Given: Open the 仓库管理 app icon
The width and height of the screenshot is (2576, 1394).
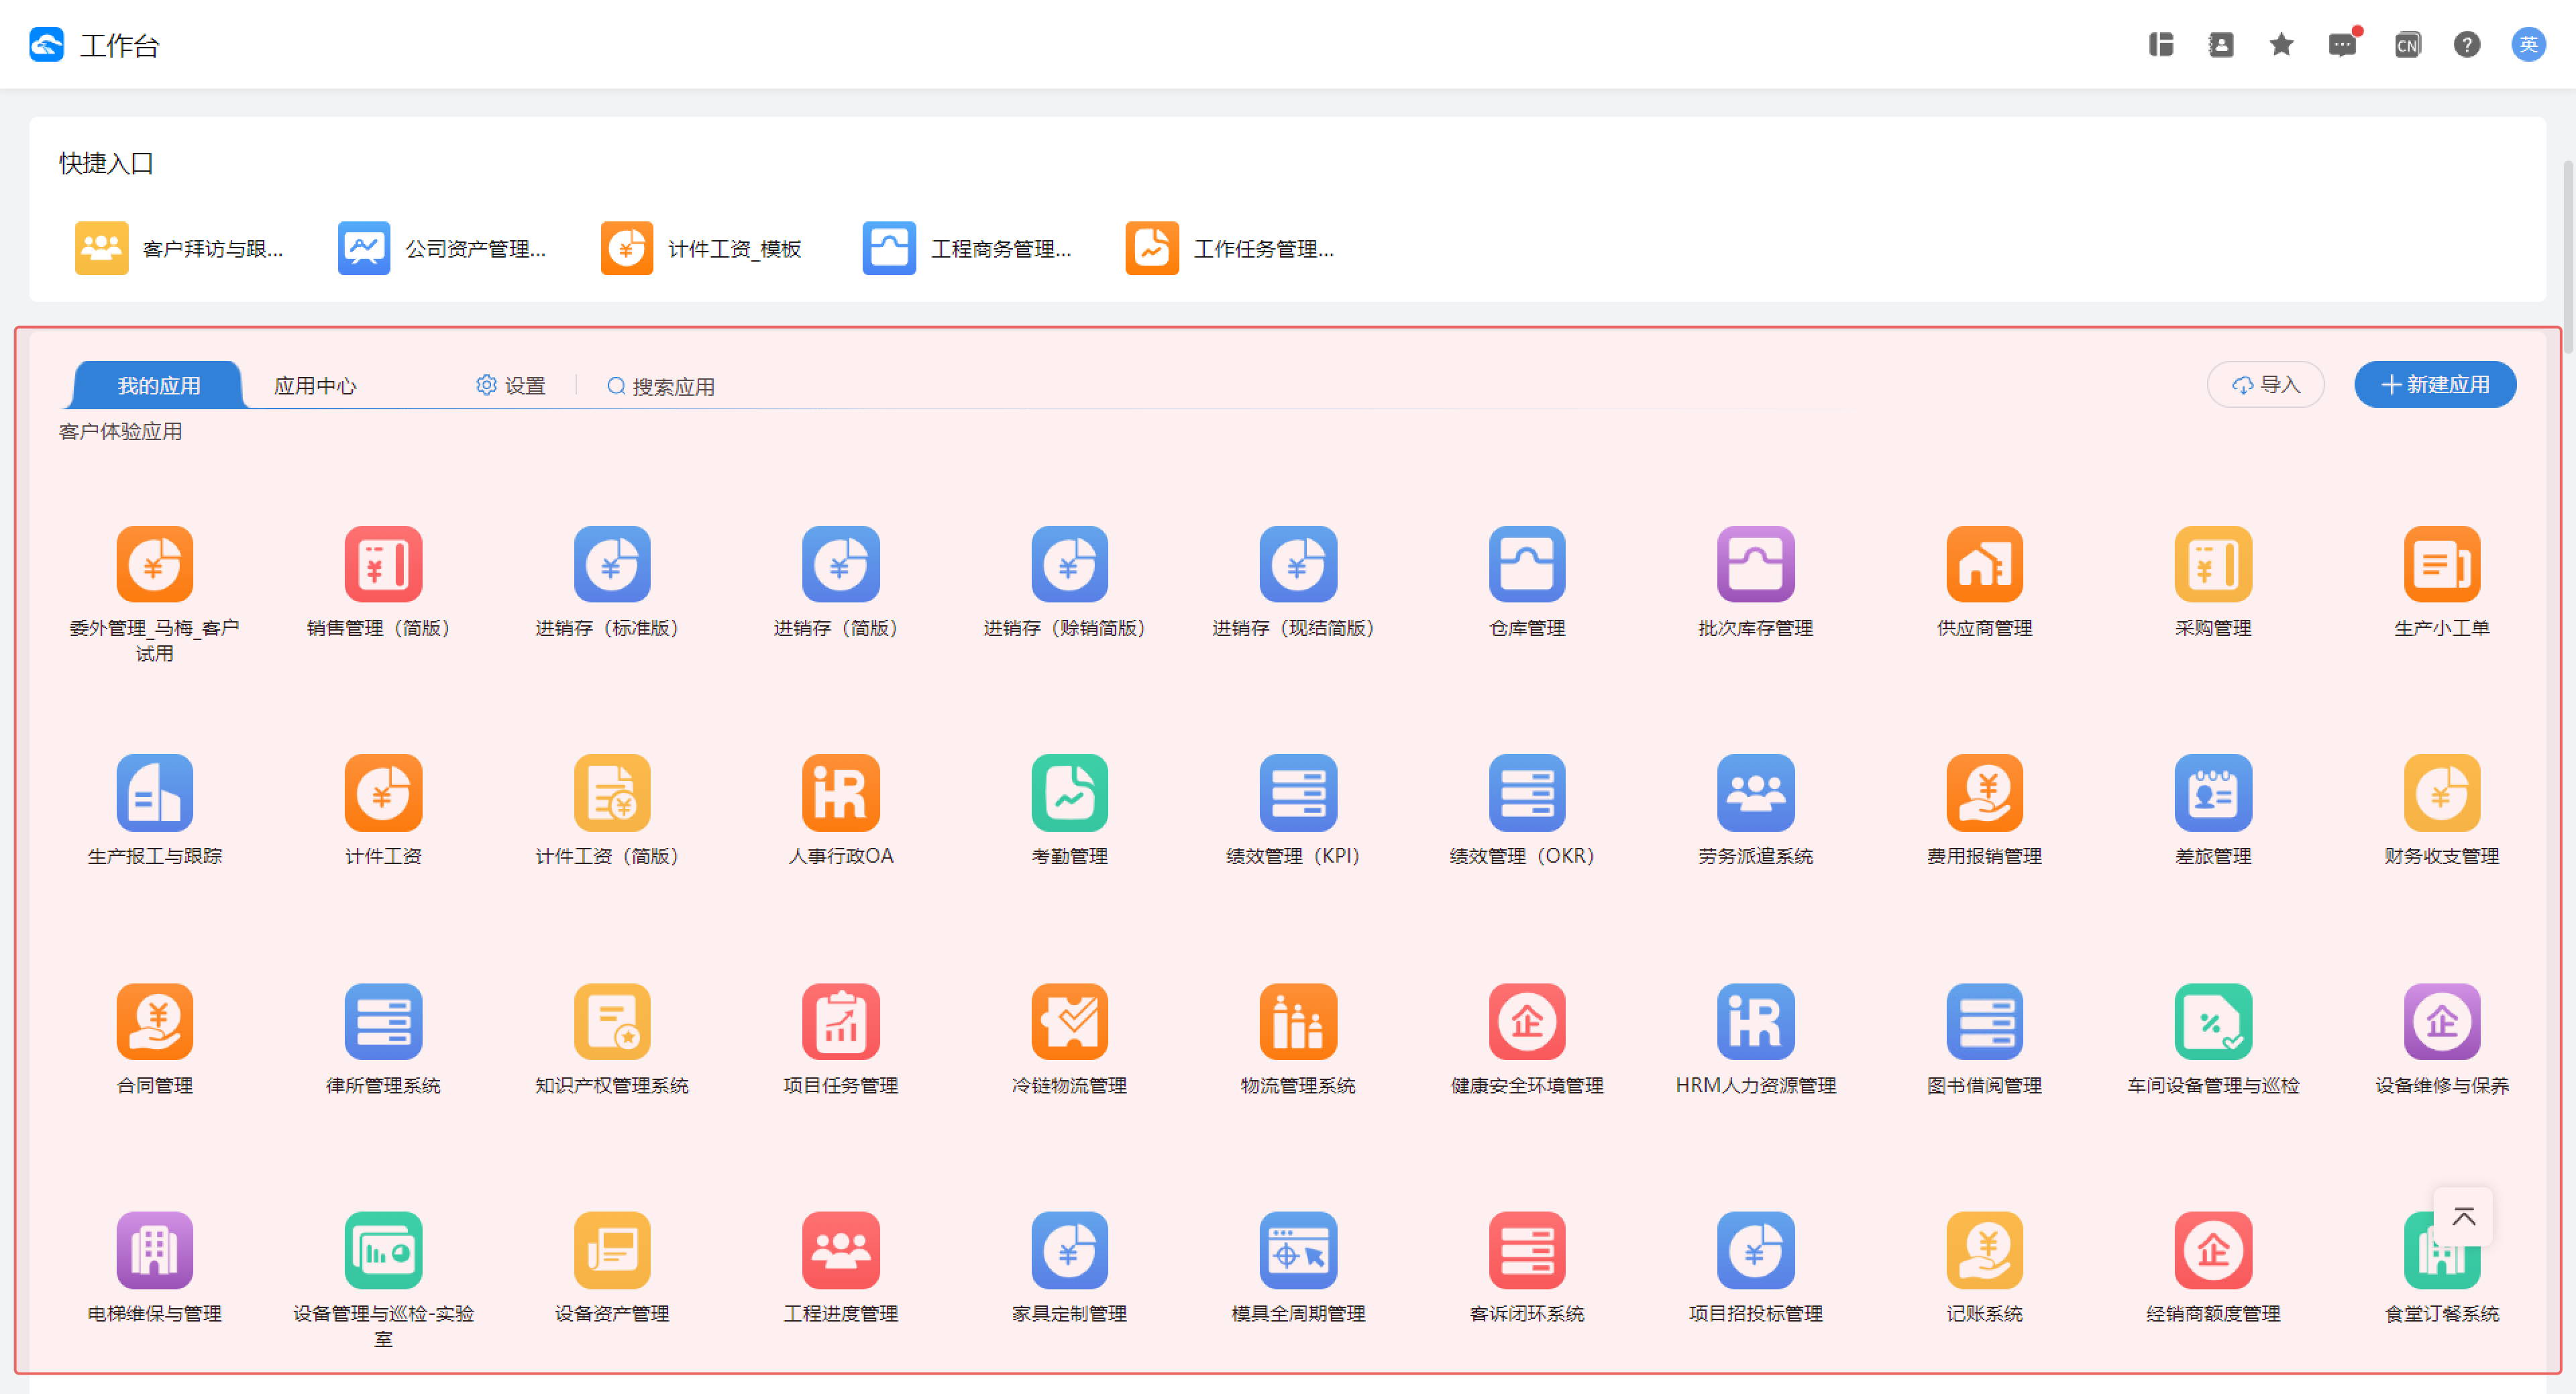Looking at the screenshot, I should click(x=1527, y=564).
